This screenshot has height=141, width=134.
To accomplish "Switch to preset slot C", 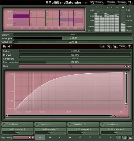I will pyautogui.click(x=60, y=137).
